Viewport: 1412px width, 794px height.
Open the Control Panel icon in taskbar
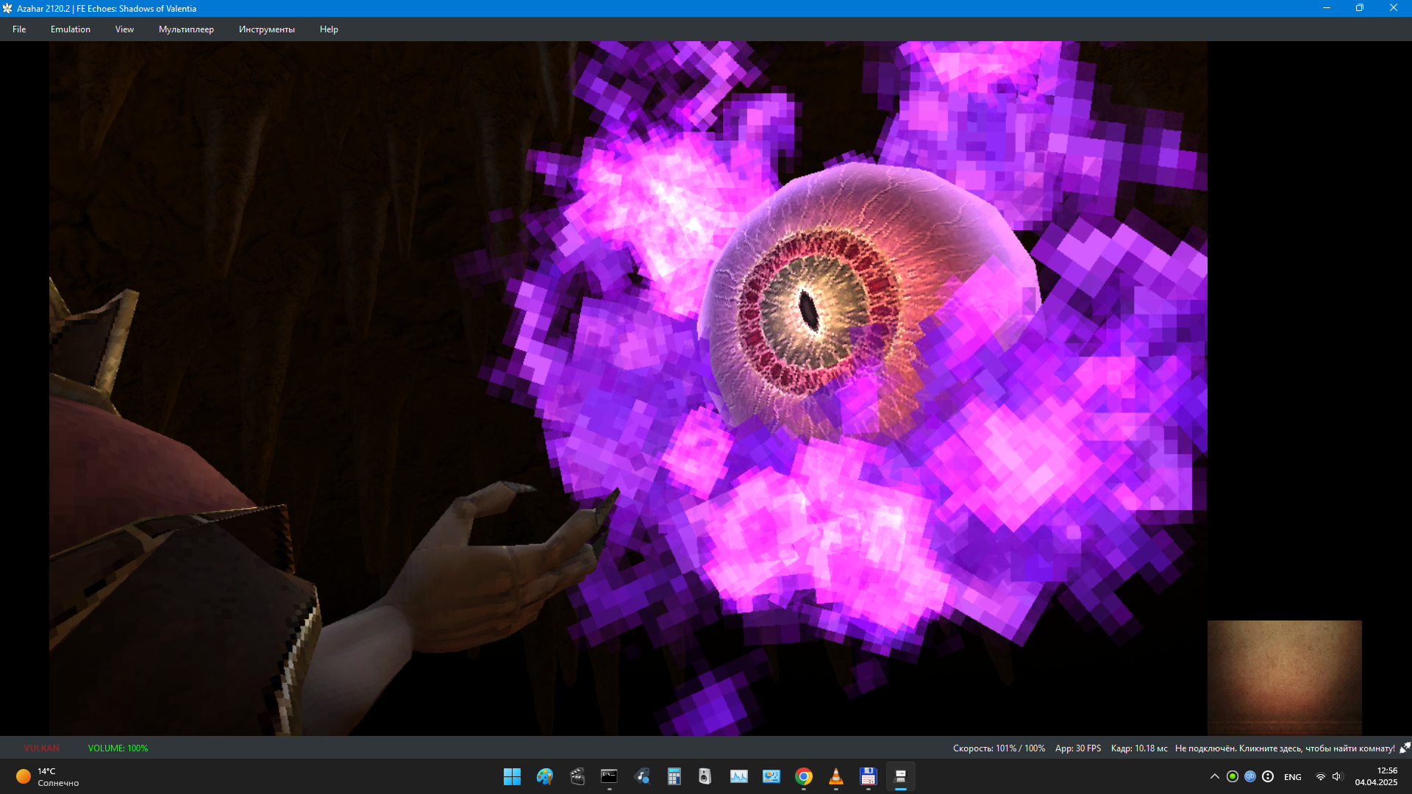pos(771,776)
